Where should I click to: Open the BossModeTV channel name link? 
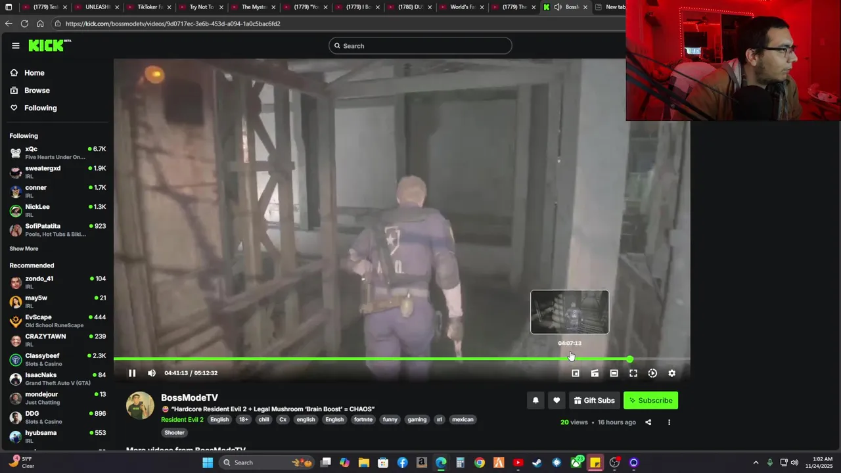coord(189,397)
